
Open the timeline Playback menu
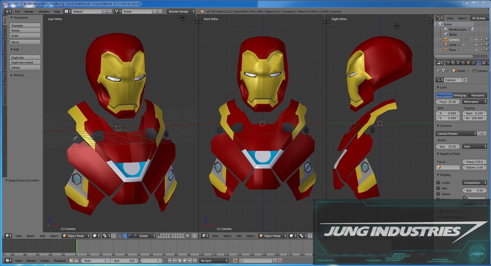tap(59, 261)
